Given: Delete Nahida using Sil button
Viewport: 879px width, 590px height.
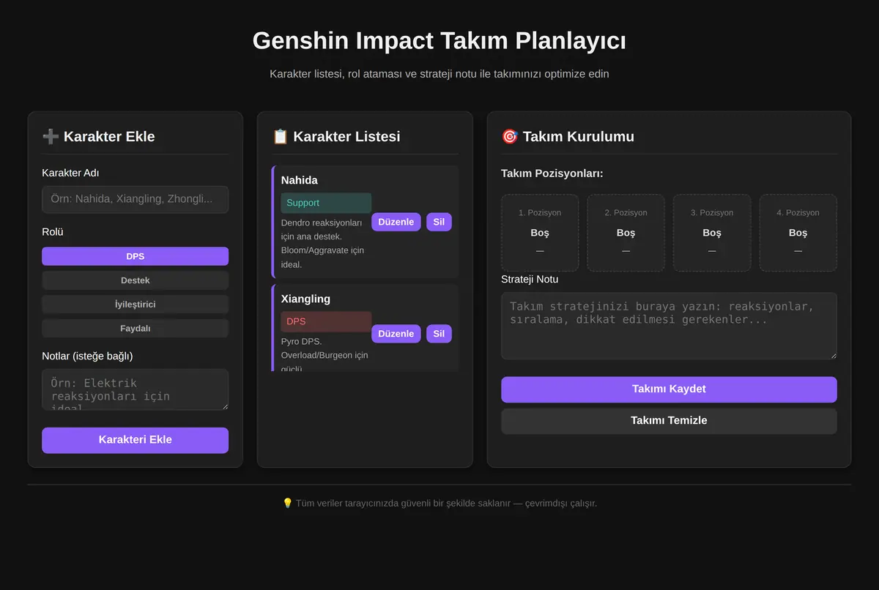Looking at the screenshot, I should 439,222.
